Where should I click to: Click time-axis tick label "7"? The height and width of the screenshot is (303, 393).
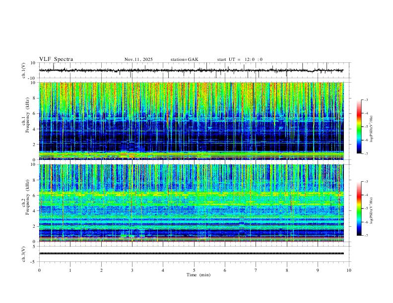pyautogui.click(x=256, y=270)
